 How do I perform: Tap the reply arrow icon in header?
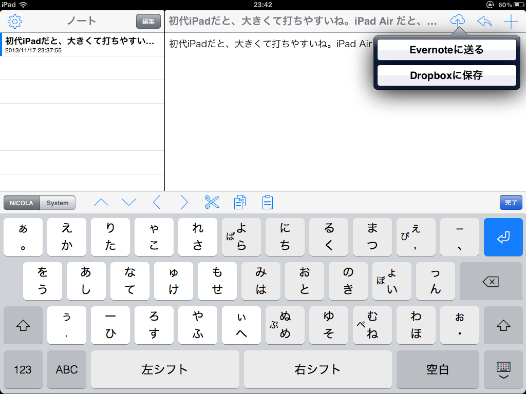[484, 22]
